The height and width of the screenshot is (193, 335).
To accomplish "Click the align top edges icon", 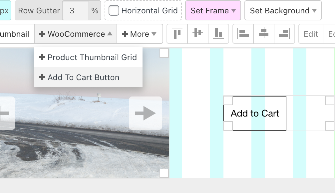I will coord(177,34).
